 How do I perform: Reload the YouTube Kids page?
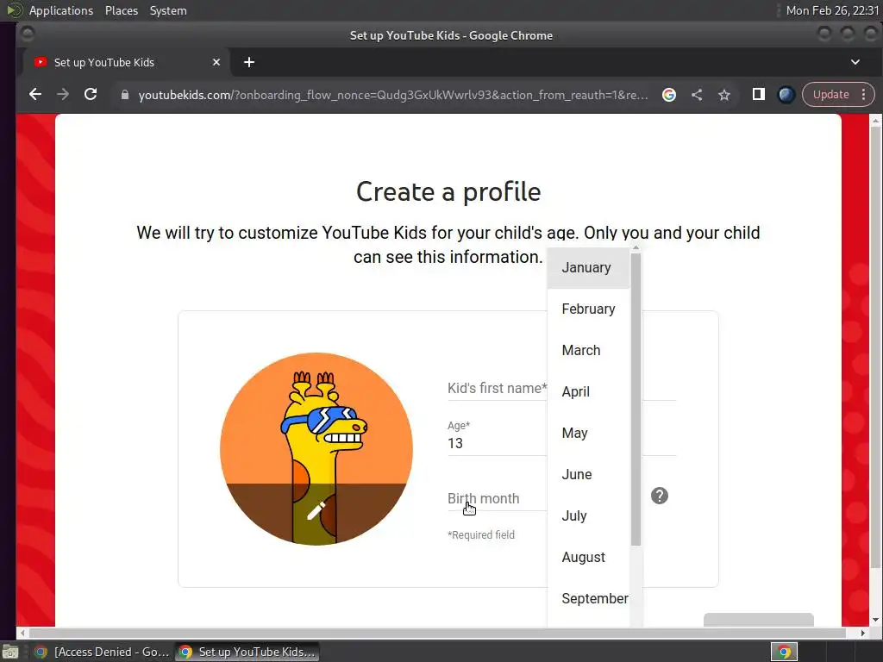[x=91, y=95]
